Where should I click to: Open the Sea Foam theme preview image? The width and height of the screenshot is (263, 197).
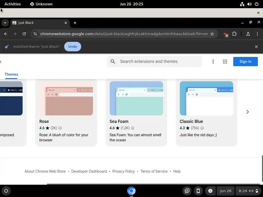point(136,98)
